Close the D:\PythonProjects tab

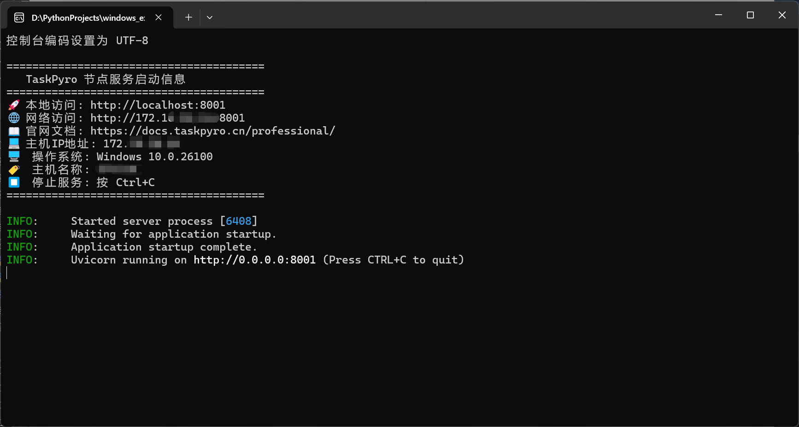click(x=159, y=18)
